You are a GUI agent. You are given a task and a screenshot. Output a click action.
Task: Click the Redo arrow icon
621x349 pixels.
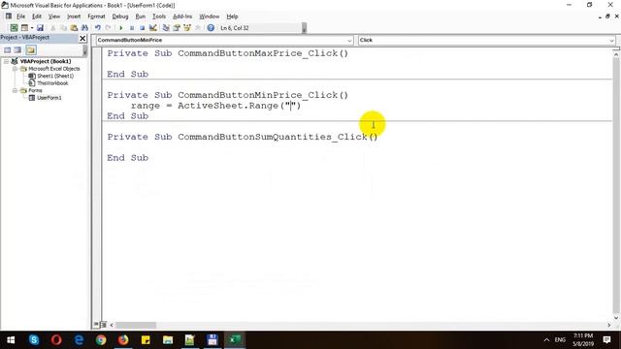(x=108, y=28)
